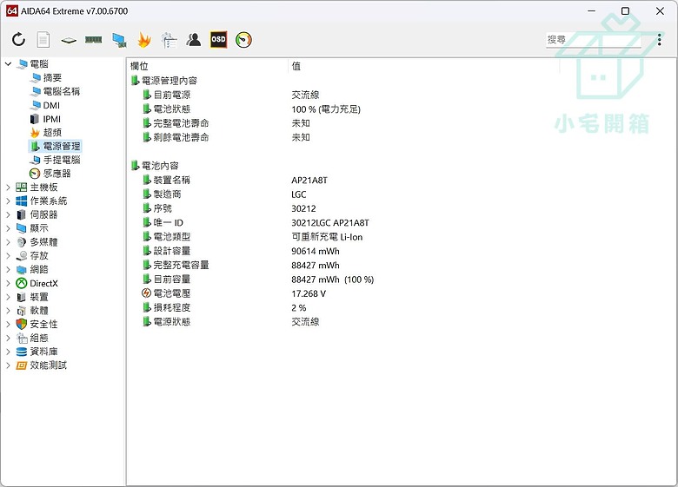Viewport: 678px width, 487px height.
Task: Expand the 裝置 tree node
Action: 8,297
